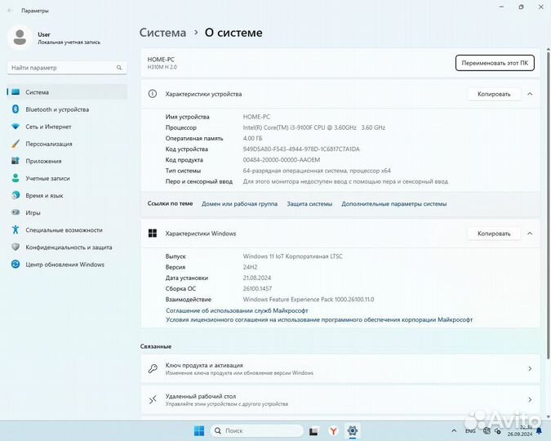Open Домен или рабочая группа link
This screenshot has height=441, width=551.
pos(239,204)
